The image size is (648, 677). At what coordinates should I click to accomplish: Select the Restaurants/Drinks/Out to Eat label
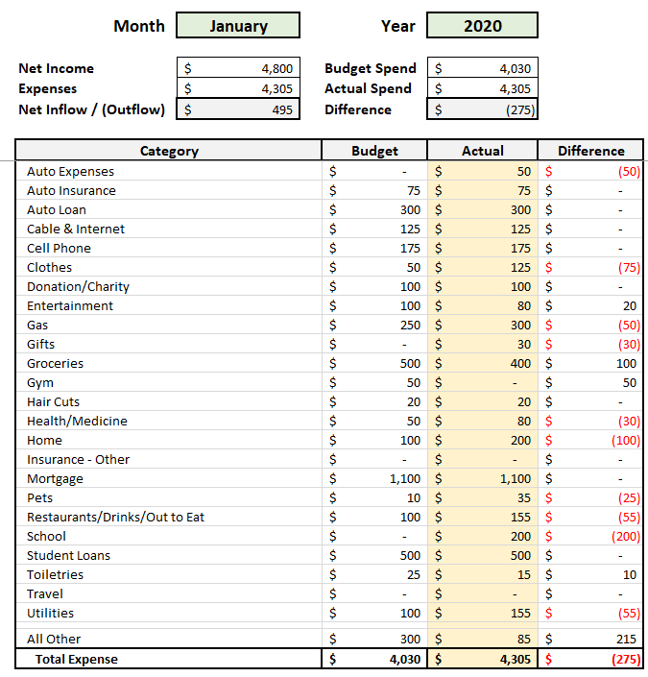116,518
